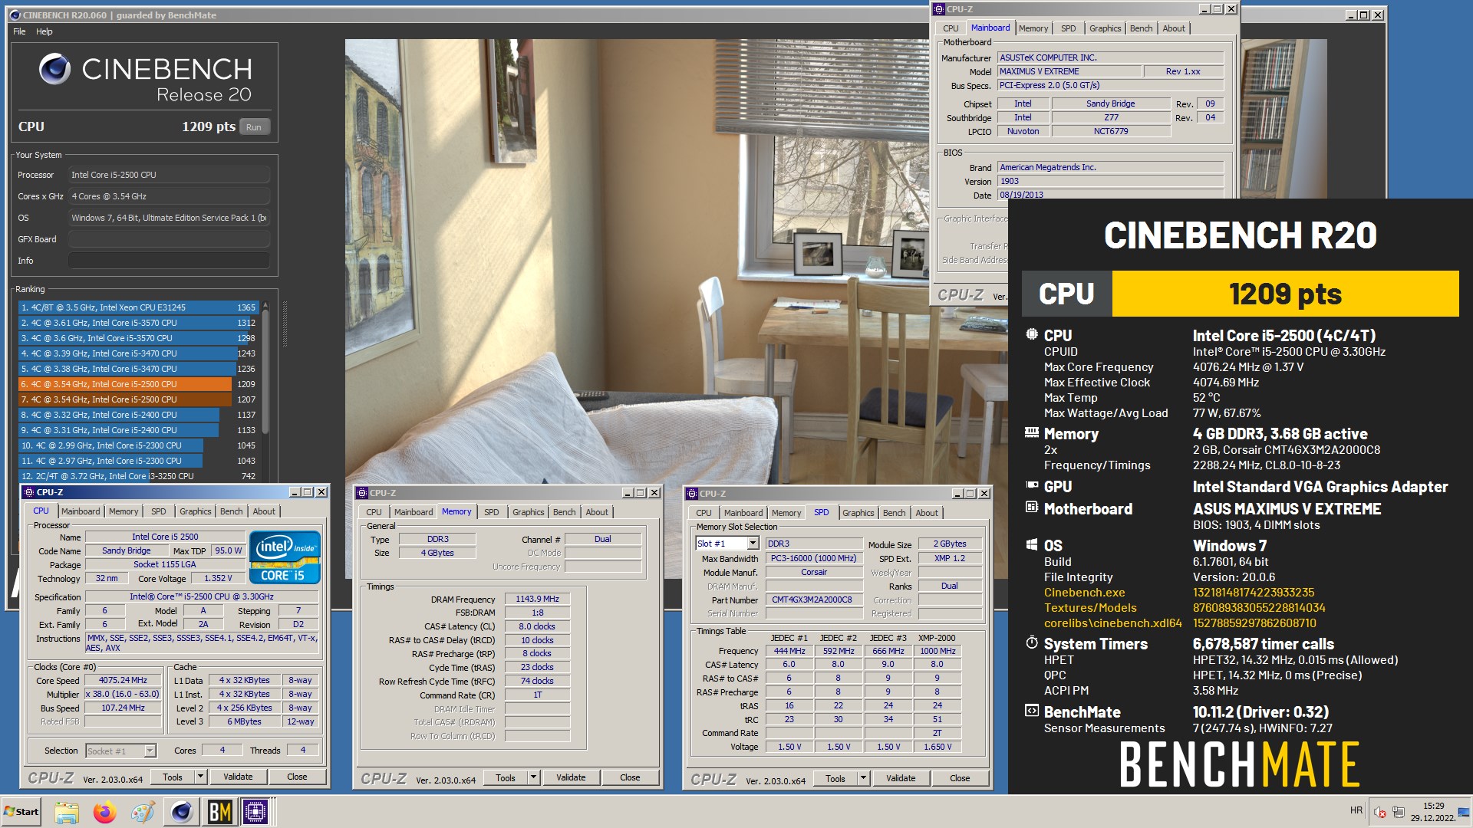Select the i5-3570 ranking entry scoring 1312
Viewport: 1473px width, 828px height.
click(x=137, y=323)
